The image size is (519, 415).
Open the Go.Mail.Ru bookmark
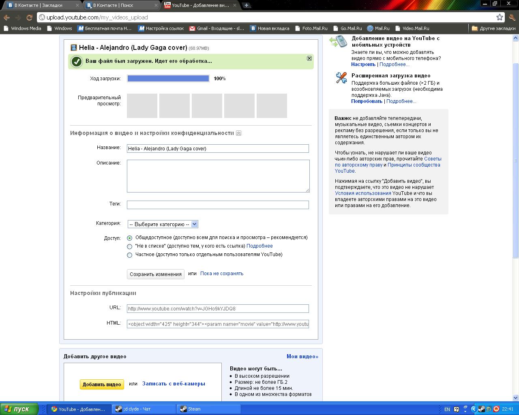click(347, 28)
